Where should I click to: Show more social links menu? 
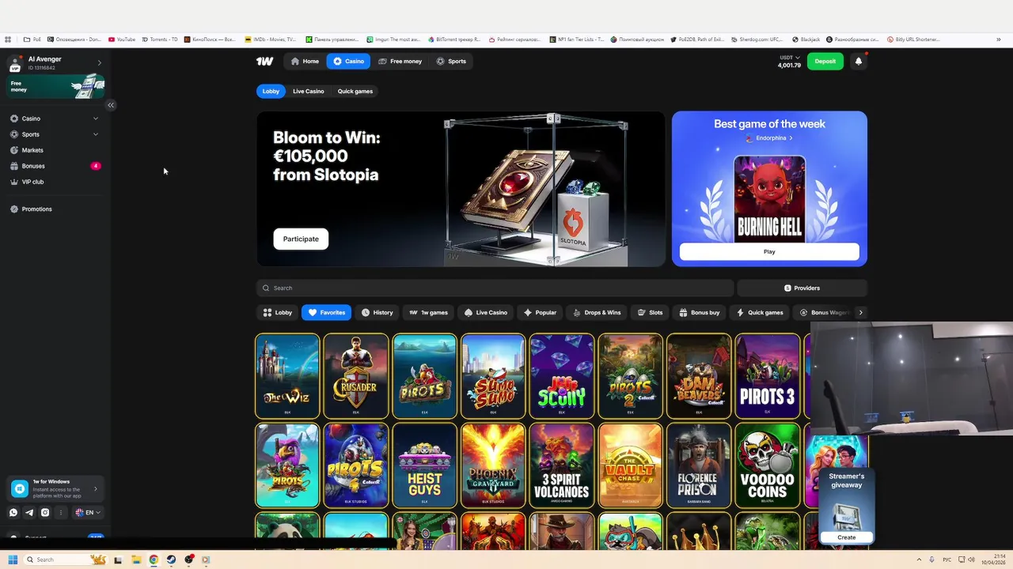61,512
